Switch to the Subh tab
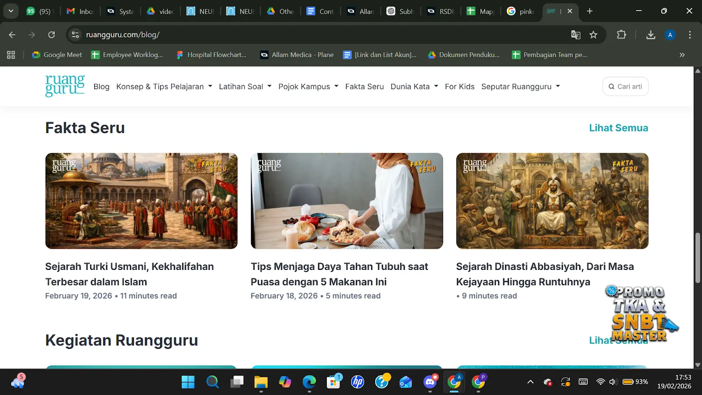The height and width of the screenshot is (395, 702). pyautogui.click(x=401, y=11)
